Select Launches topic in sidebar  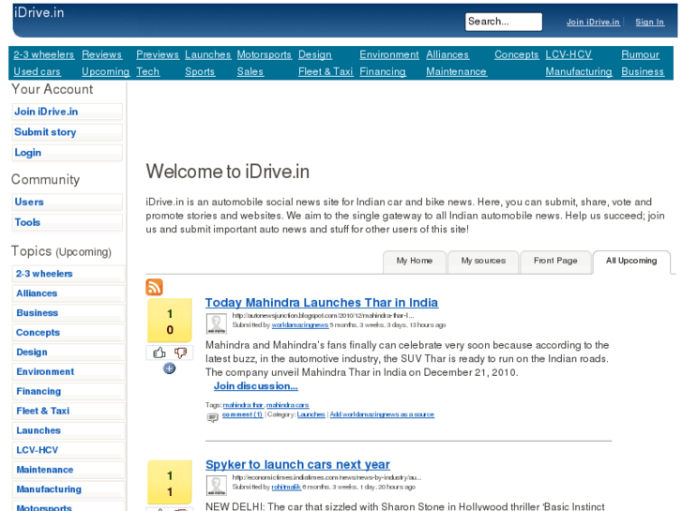[68, 430]
